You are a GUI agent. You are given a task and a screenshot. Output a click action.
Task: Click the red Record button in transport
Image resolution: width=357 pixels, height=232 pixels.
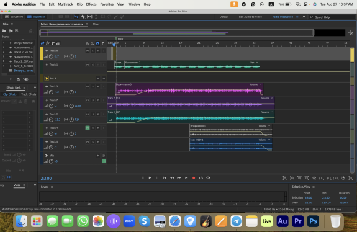pyautogui.click(x=194, y=178)
